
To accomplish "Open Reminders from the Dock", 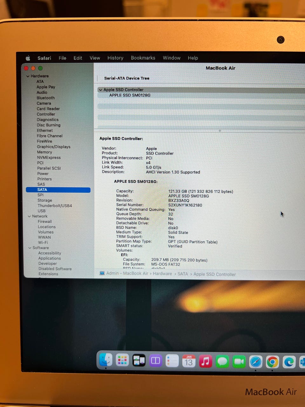I will point(172,361).
